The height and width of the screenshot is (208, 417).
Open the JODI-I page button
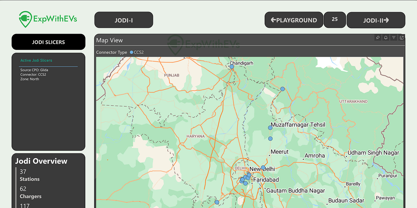124,20
